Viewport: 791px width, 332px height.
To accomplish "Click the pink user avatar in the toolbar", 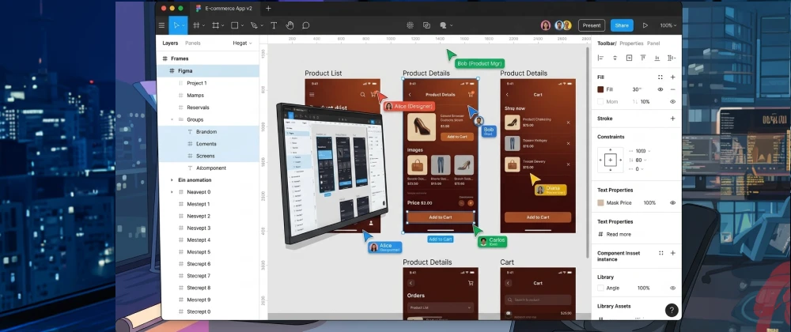I will [545, 25].
